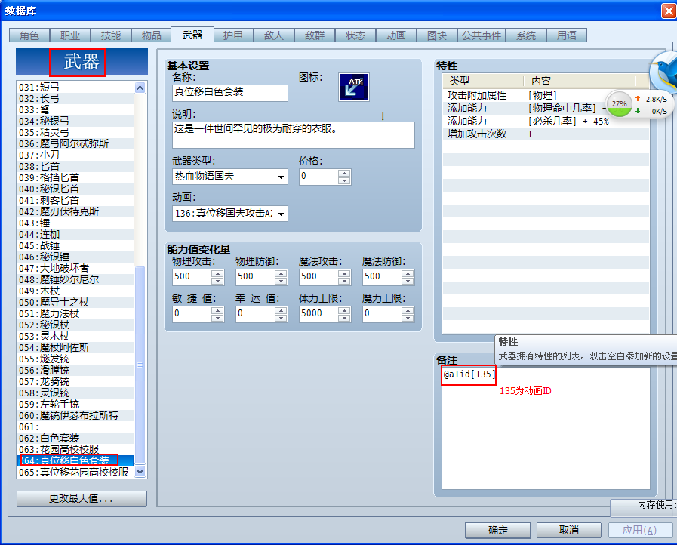Image resolution: width=677 pixels, height=545 pixels.
Task: Select weapon 042:魔刃伏特克斯
Action: pos(75,211)
